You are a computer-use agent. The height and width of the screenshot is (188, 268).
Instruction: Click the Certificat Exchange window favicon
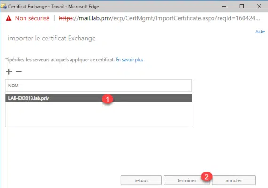[x=4, y=7]
